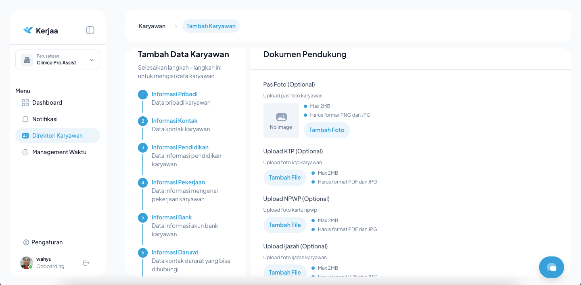The width and height of the screenshot is (581, 285).
Task: Click the company building icon
Action: 27,60
